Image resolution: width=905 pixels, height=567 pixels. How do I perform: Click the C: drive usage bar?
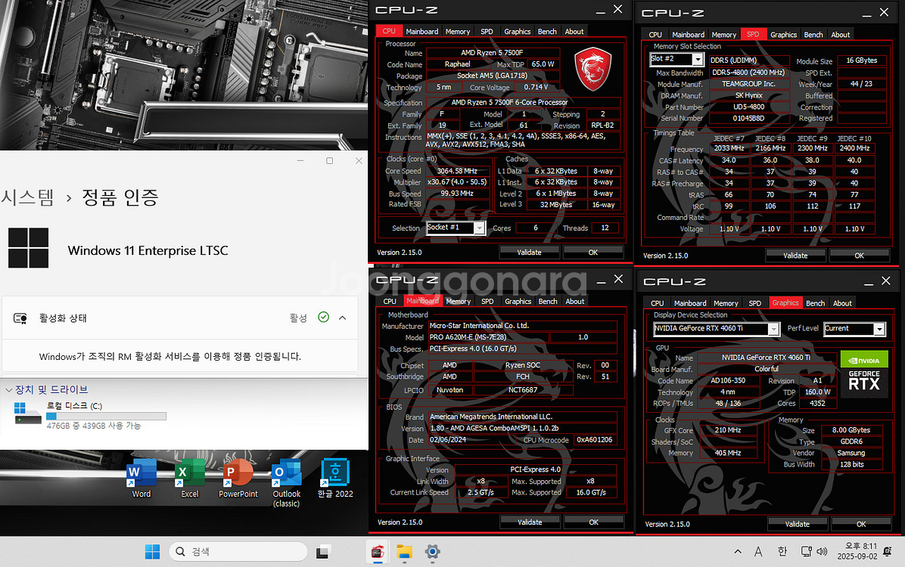click(x=106, y=416)
